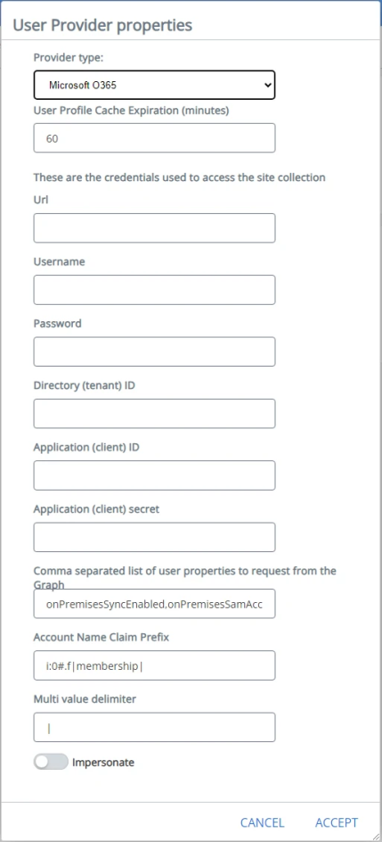
Task: Click the User Provider properties title
Action: click(x=102, y=25)
